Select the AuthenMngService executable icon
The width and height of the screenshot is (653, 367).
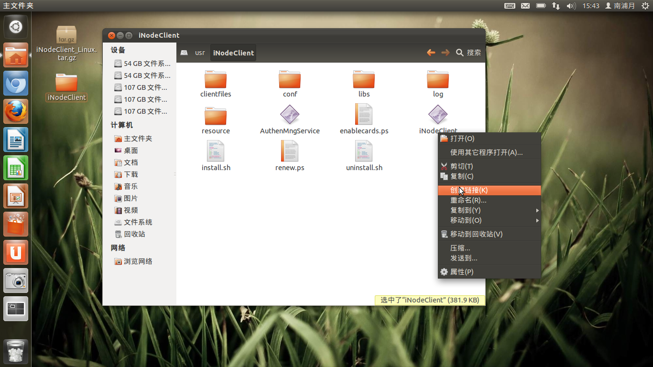tap(290, 115)
